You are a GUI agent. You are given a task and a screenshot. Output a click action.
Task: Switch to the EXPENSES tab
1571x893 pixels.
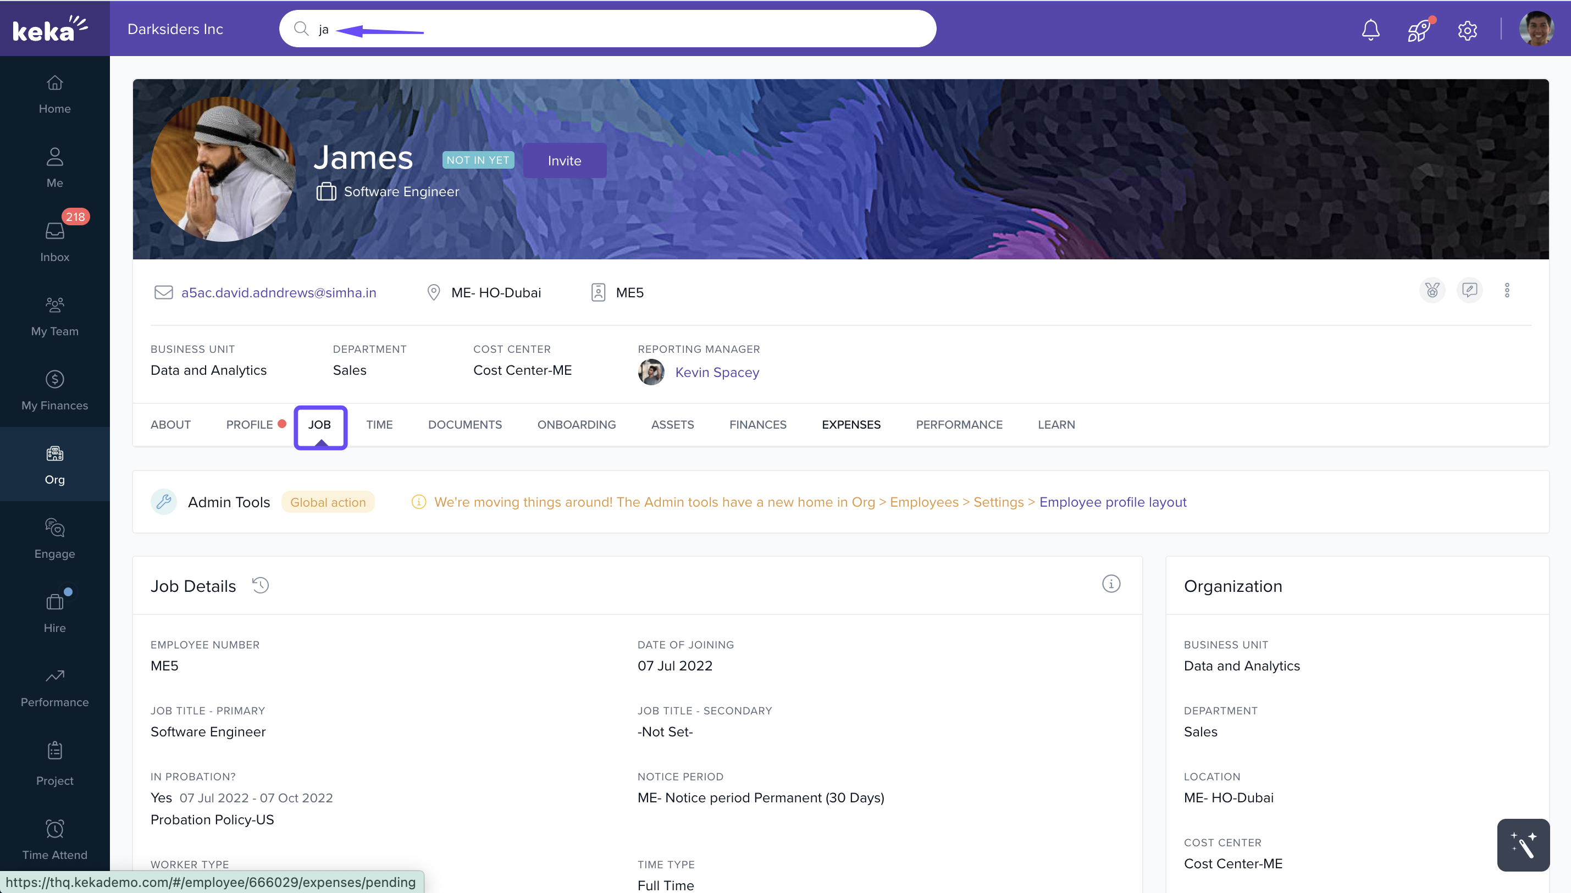pyautogui.click(x=850, y=424)
